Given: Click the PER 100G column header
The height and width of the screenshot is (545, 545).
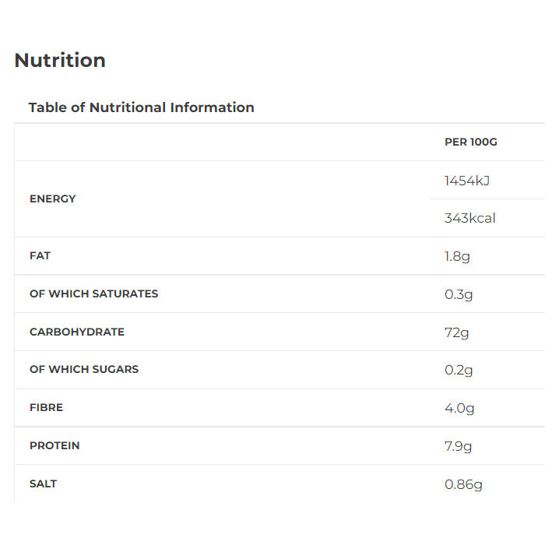Looking at the screenshot, I should coord(470,142).
